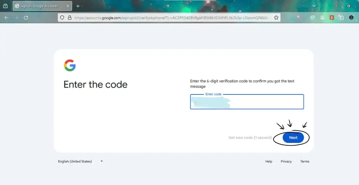Click the Firefox View icon
This screenshot has height=185, width=359.
[x=5, y=6]
